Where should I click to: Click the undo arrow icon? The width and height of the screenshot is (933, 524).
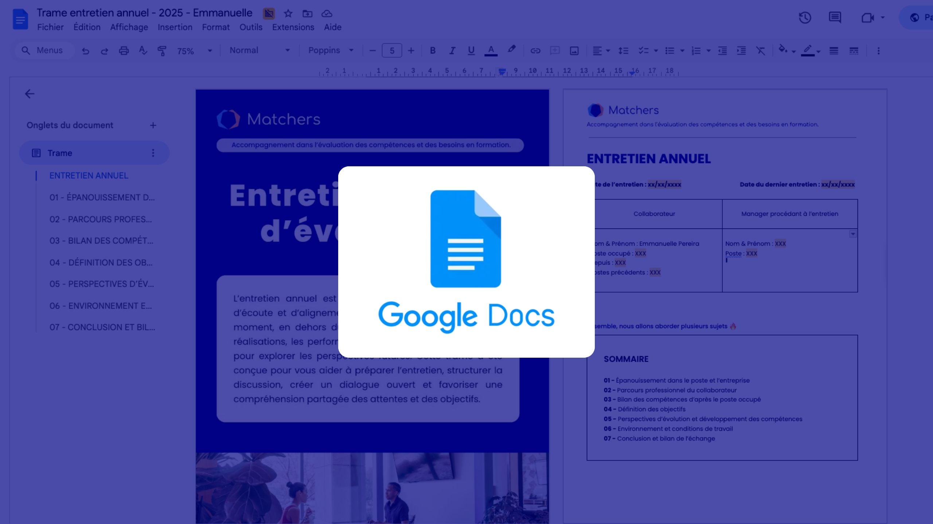pos(86,51)
